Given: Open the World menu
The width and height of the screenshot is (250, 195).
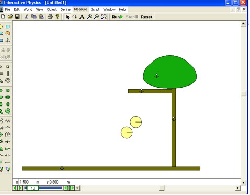Looking at the screenshot, I should 28,9.
